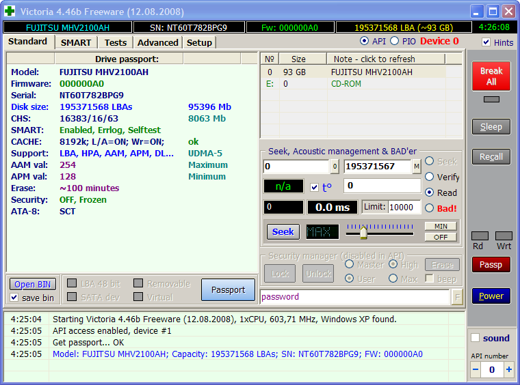This screenshot has width=520, height=385.
Task: Toggle the Hints checkbox
Action: tap(486, 42)
